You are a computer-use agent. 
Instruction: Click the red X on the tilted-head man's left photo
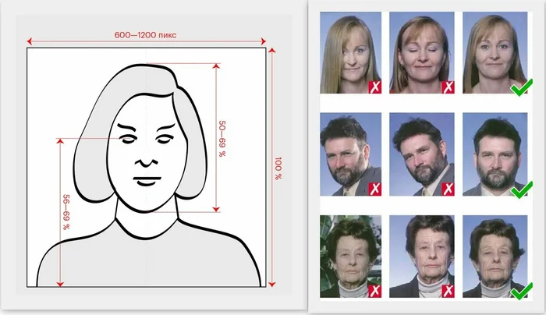pyautogui.click(x=375, y=189)
